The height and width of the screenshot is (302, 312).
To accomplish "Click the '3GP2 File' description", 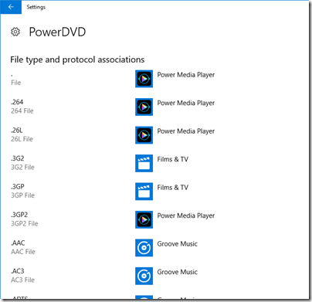I will pyautogui.click(x=25, y=224).
